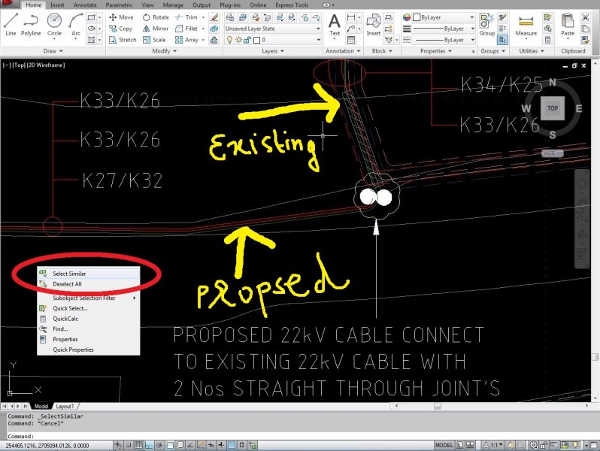This screenshot has height=451, width=600.
Task: Click the [2D Wireframe] visual style label
Action: point(46,65)
